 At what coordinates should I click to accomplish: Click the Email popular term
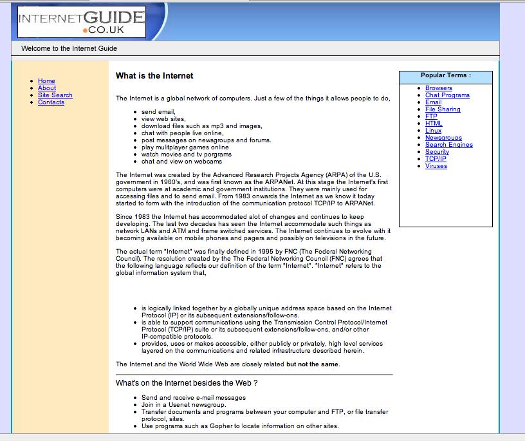click(x=433, y=102)
